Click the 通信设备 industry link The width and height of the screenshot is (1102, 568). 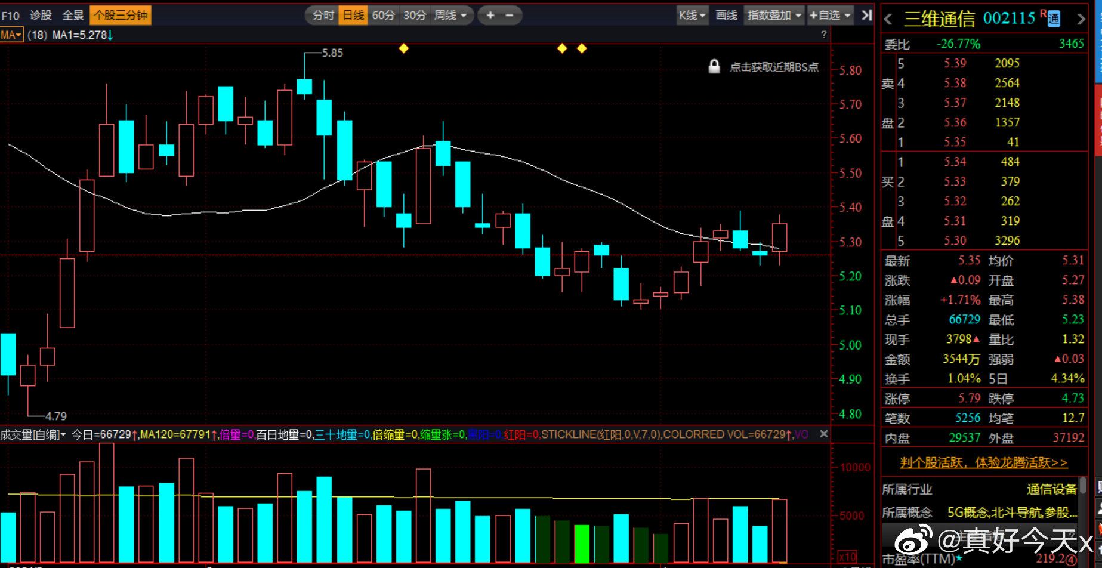tap(1051, 489)
